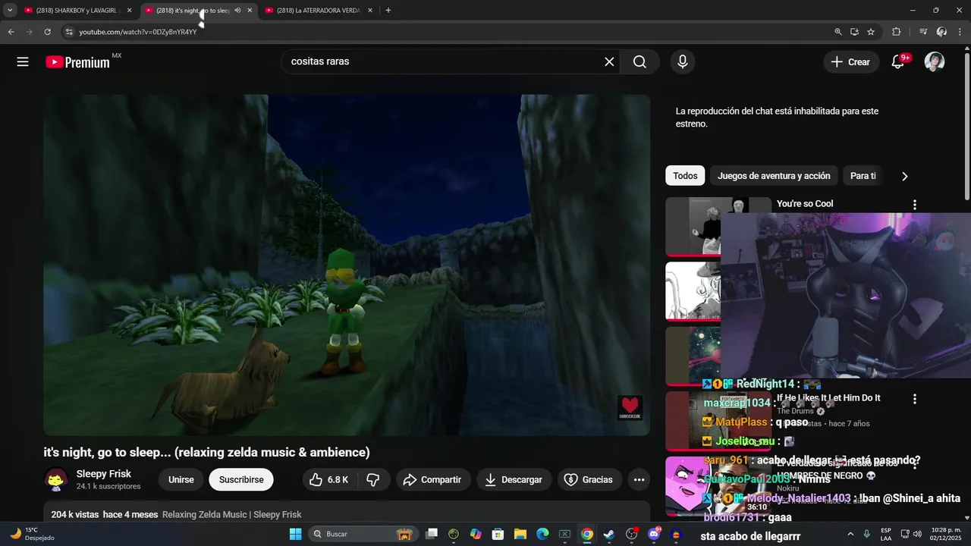The height and width of the screenshot is (546, 971).
Task: Open the three-dot more actions menu under the video
Action: [x=639, y=479]
